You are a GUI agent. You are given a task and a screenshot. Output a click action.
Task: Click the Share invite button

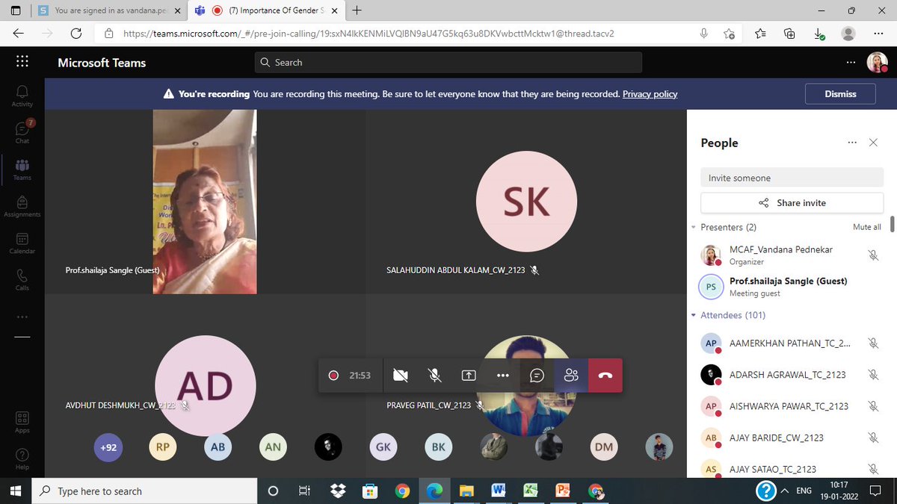(x=792, y=203)
